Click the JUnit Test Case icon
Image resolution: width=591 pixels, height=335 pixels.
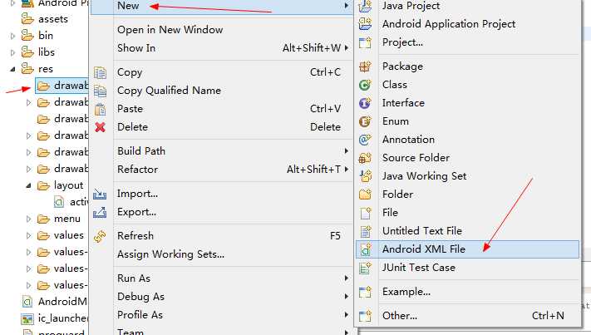coord(365,268)
